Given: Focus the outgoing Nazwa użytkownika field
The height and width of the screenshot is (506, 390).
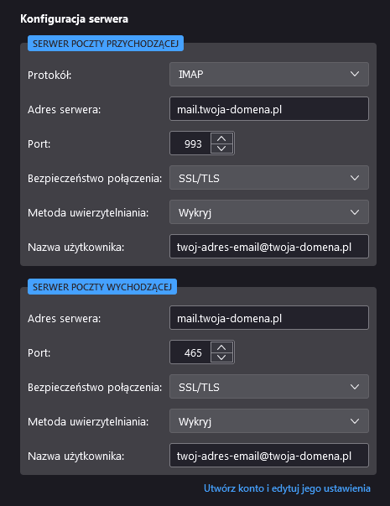Looking at the screenshot, I should click(269, 456).
